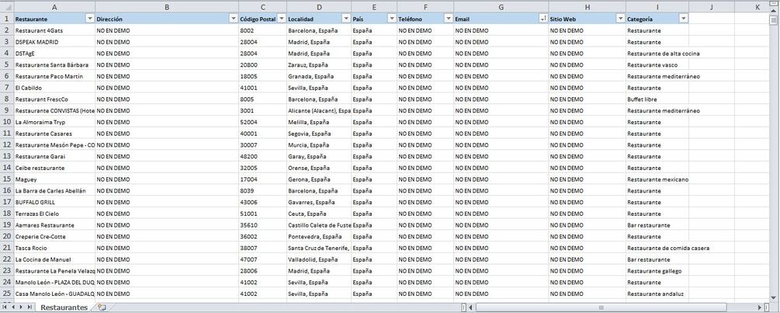The image size is (780, 313).
Task: Select column E header
Action: pyautogui.click(x=374, y=7)
